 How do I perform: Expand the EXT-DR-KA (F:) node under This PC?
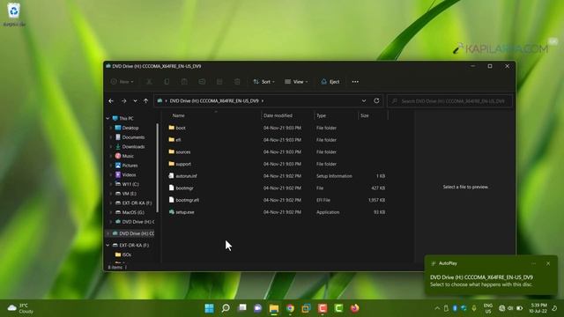[x=110, y=203]
